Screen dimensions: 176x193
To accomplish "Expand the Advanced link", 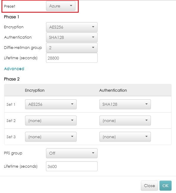I will tap(14, 69).
